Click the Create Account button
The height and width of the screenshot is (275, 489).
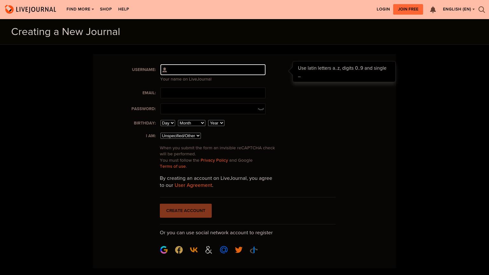point(186,211)
